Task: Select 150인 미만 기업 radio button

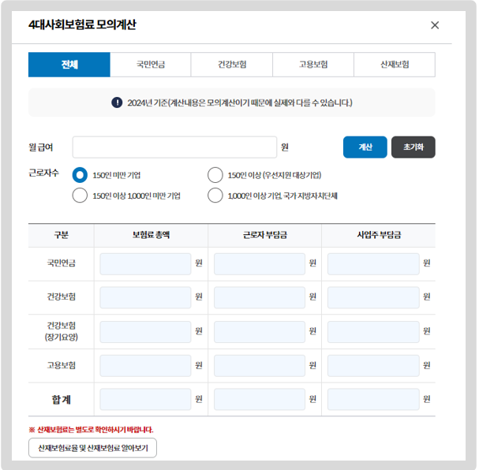Action: pyautogui.click(x=80, y=175)
